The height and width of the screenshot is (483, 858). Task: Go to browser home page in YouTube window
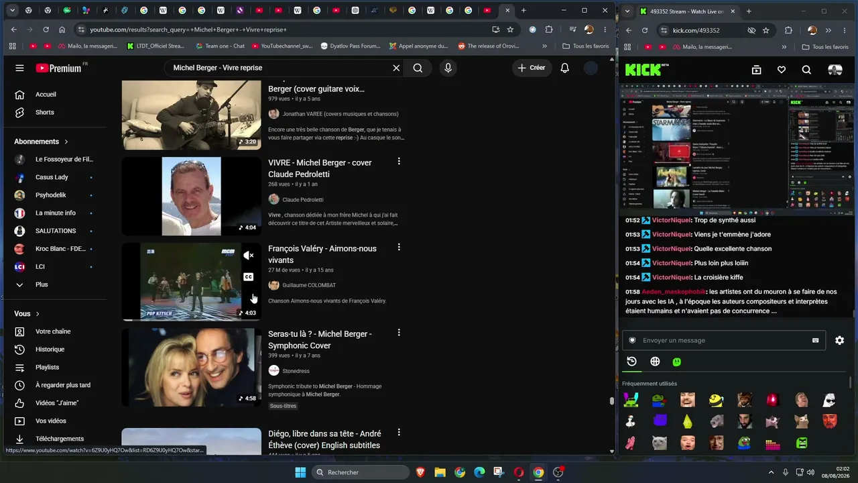(x=62, y=30)
